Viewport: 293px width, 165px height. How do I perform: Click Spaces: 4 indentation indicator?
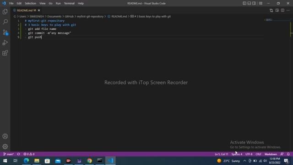click(237, 154)
